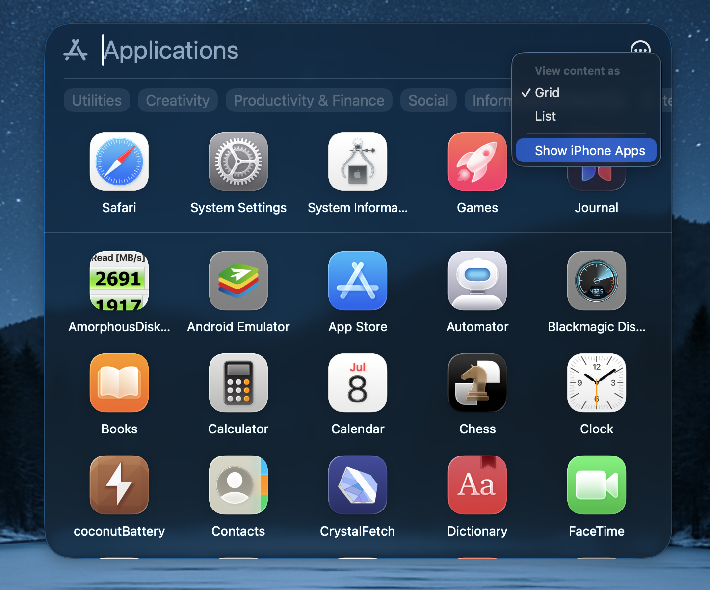This screenshot has height=590, width=710.
Task: Launch the Chess app
Action: [477, 383]
